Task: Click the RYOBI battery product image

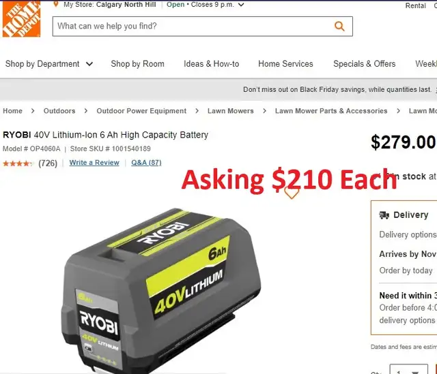Action: click(161, 291)
